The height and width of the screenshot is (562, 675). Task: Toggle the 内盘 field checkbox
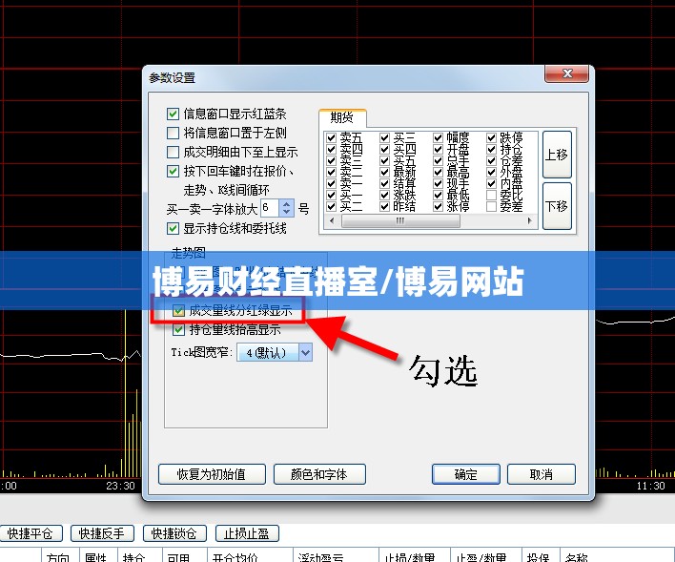click(491, 183)
